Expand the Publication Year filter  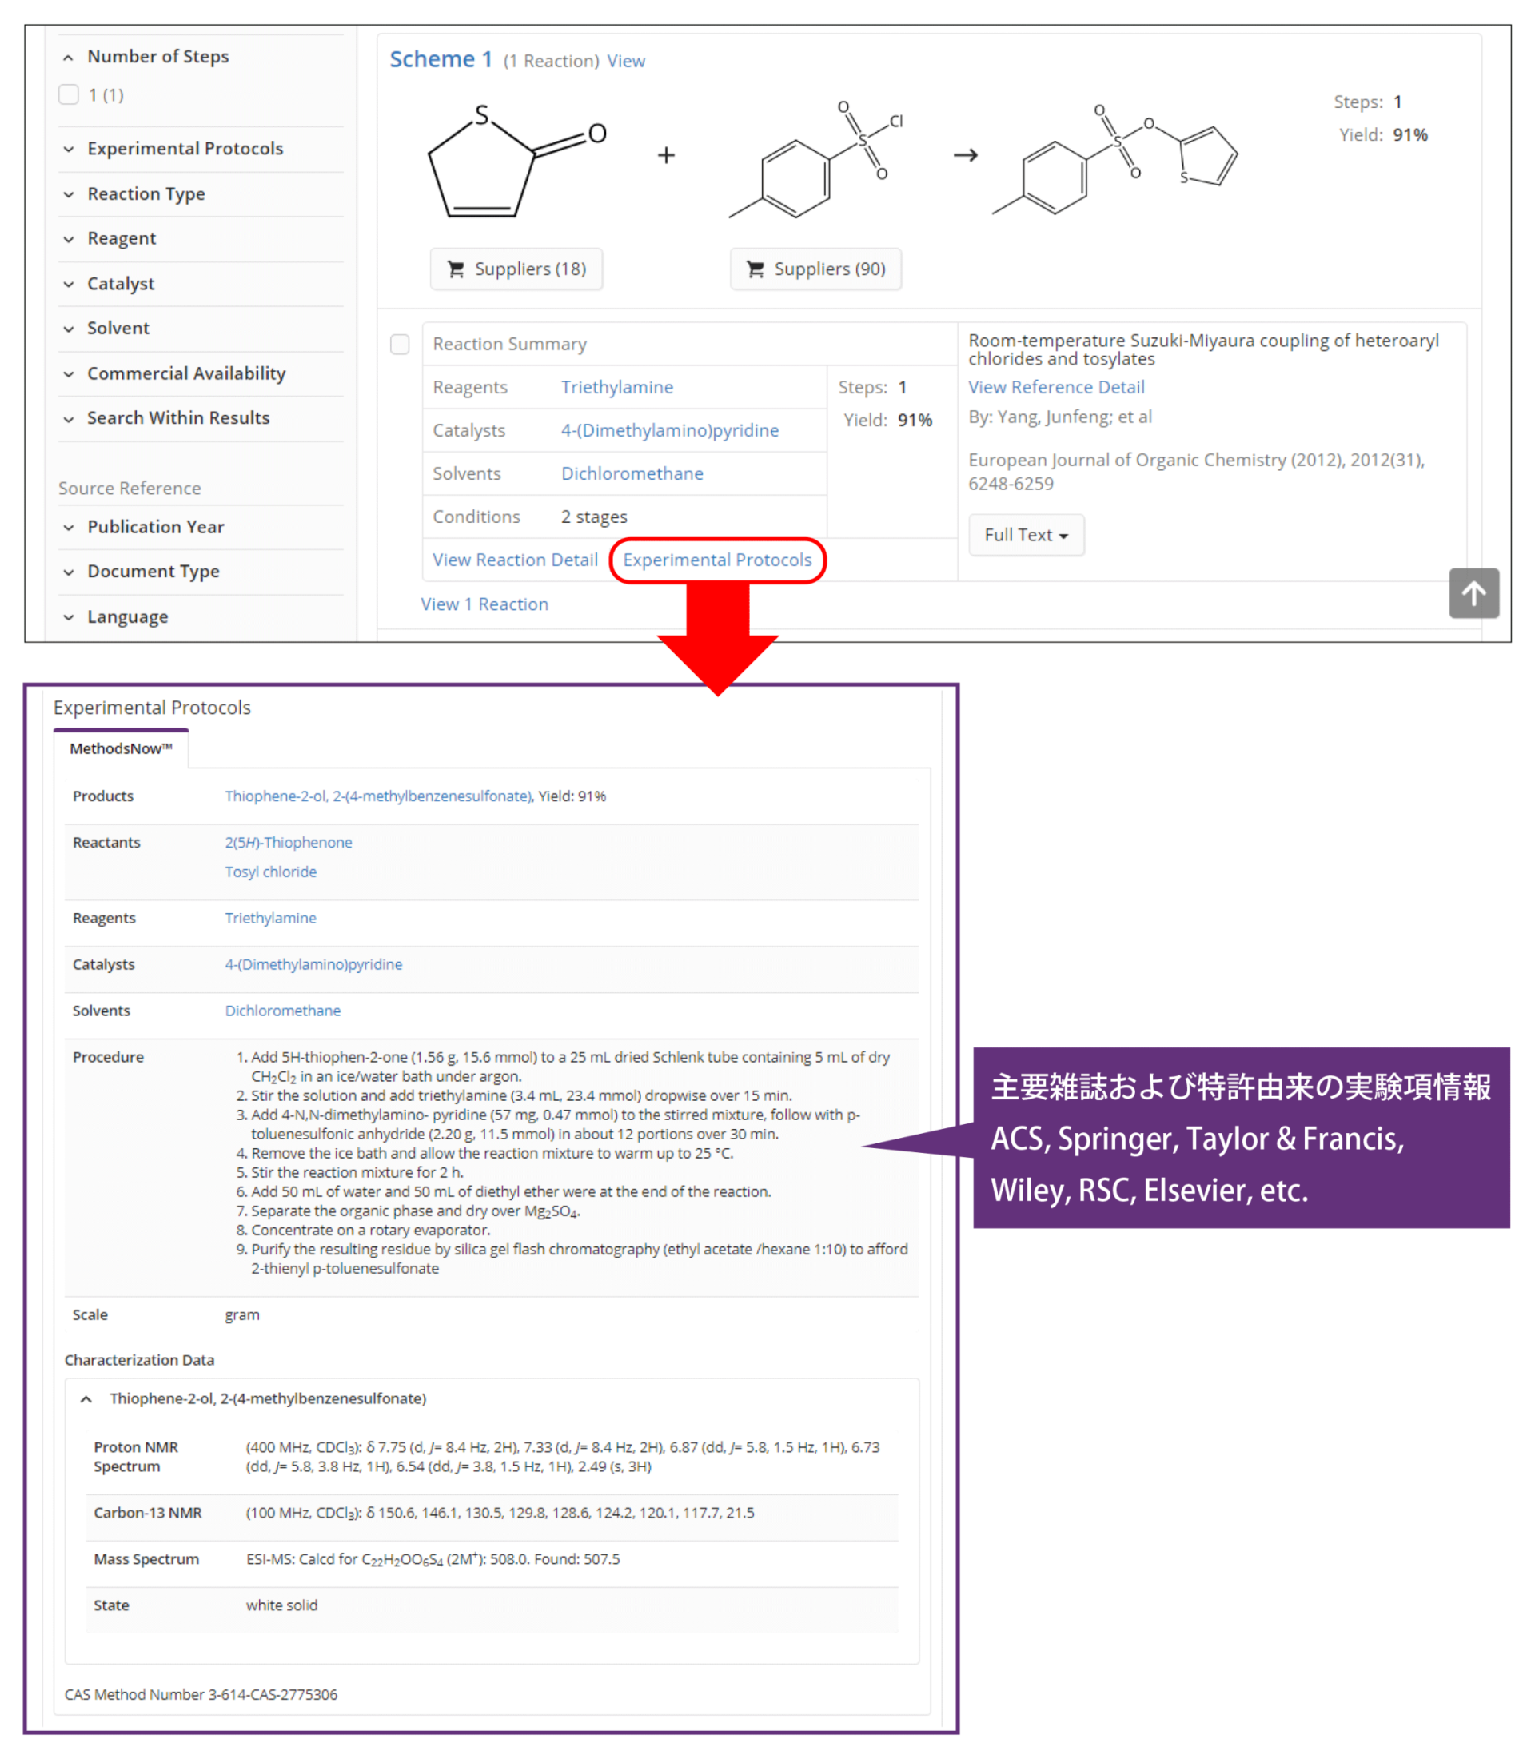(x=69, y=527)
